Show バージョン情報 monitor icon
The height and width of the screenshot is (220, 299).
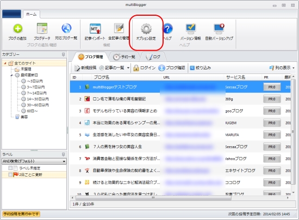pyautogui.click(x=191, y=28)
